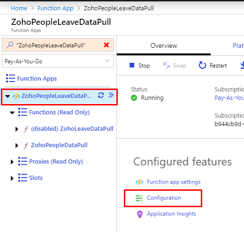Open Function app settings link
This screenshot has width=244, height=232.
coord(174,182)
